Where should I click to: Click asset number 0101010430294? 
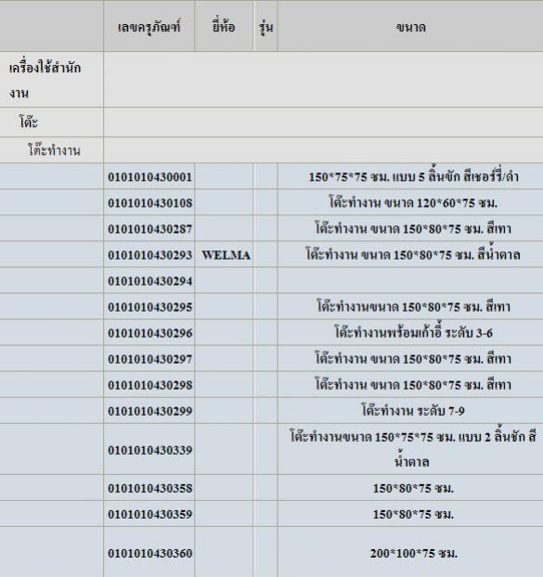pos(149,281)
